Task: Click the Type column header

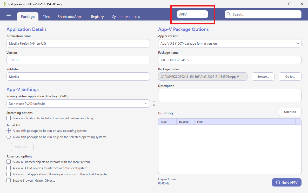Action: (x=167, y=122)
